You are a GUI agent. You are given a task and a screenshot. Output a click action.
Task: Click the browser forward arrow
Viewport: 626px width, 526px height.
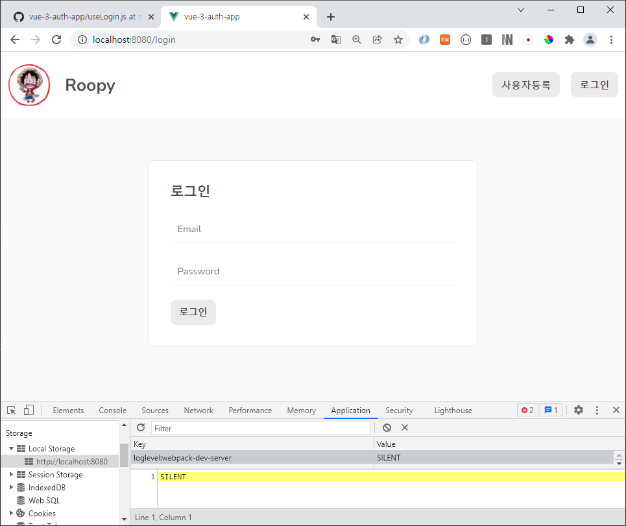pos(36,40)
